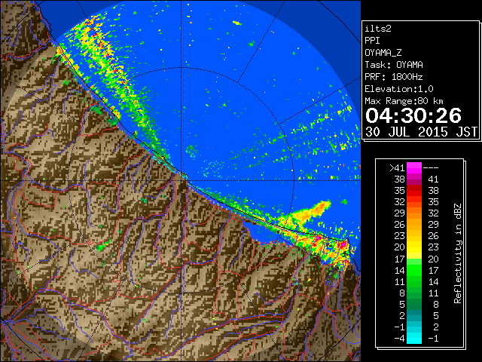
Task: Click the "ilts2" label in info box
Action: [378, 29]
